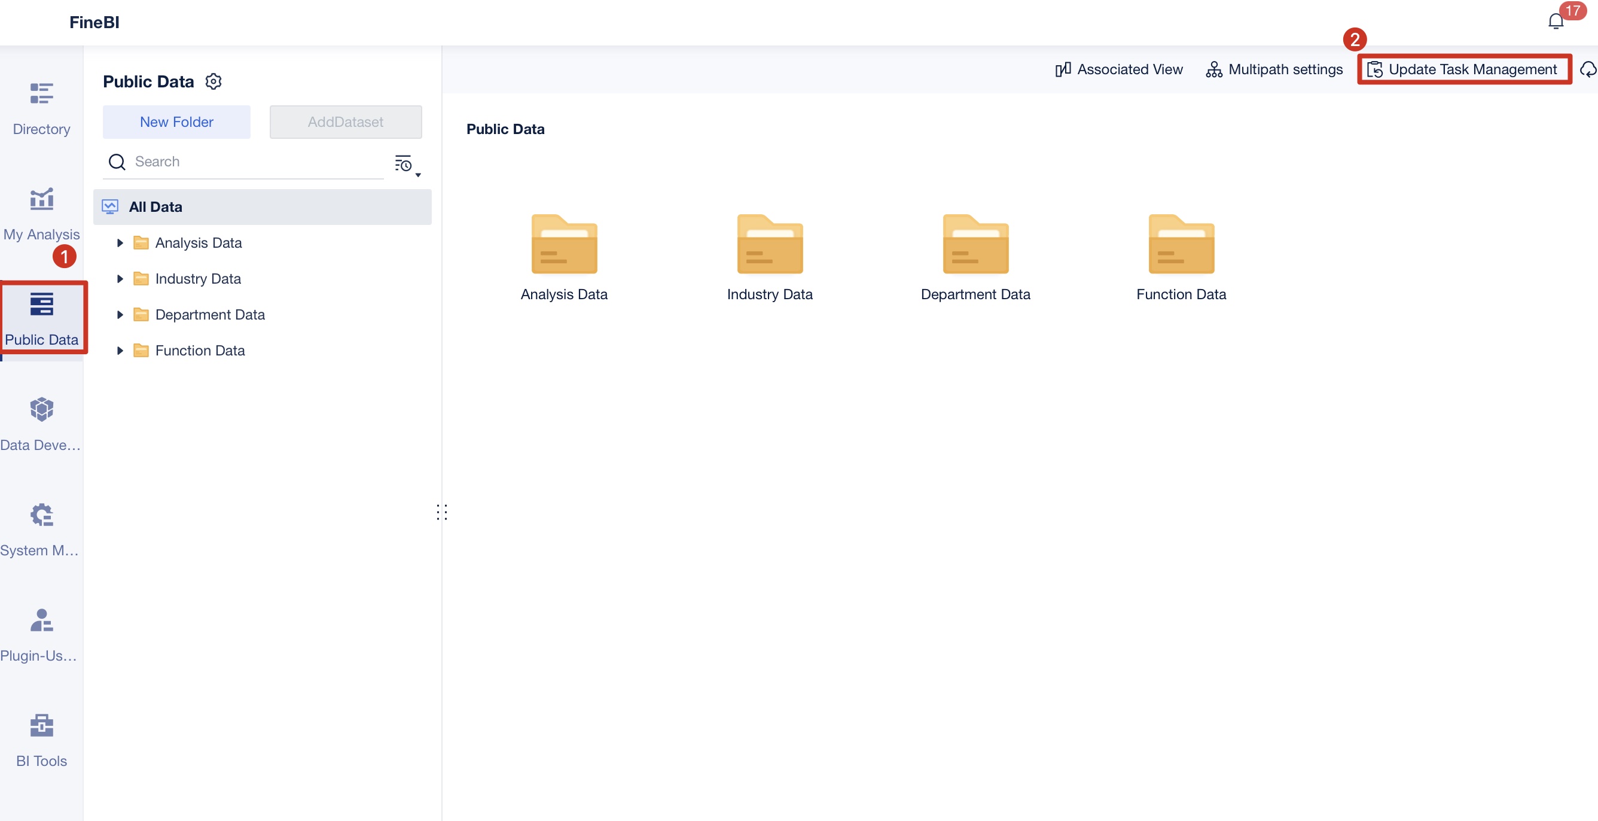Open Update Task Management
Image resolution: width=1598 pixels, height=821 pixels.
(x=1463, y=69)
